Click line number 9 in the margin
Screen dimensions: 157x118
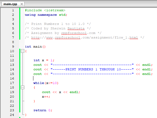coord(13,47)
